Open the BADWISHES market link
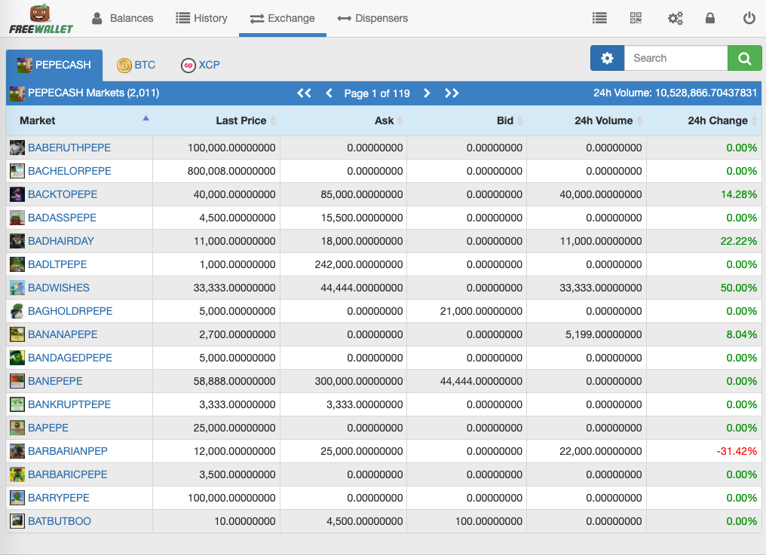 click(x=59, y=288)
